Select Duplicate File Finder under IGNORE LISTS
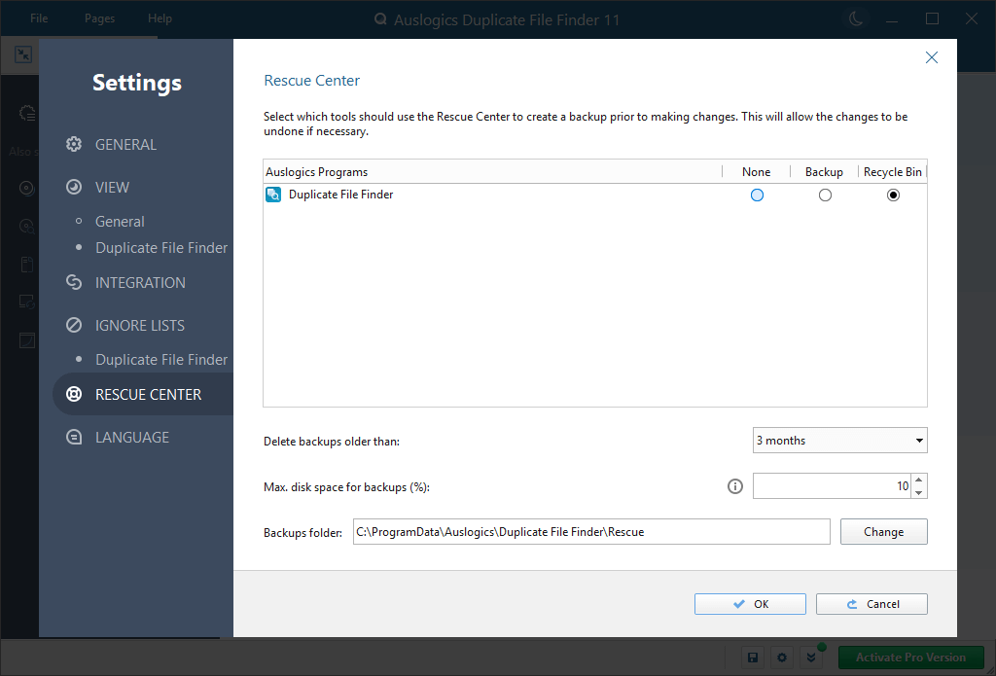The image size is (996, 676). pos(161,360)
